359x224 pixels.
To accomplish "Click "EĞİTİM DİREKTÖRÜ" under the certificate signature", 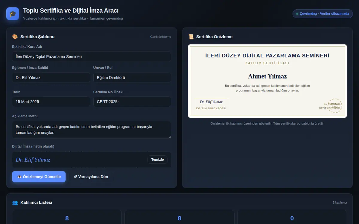I will coord(211,108).
